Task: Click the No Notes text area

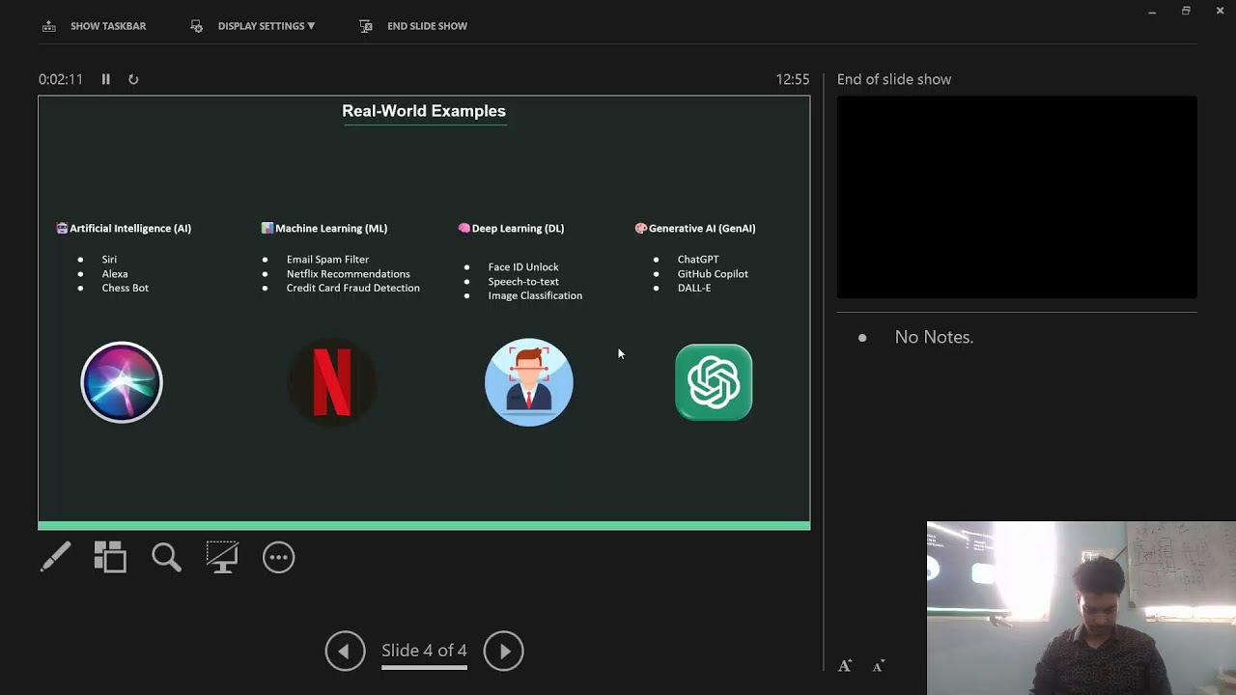Action: [934, 337]
